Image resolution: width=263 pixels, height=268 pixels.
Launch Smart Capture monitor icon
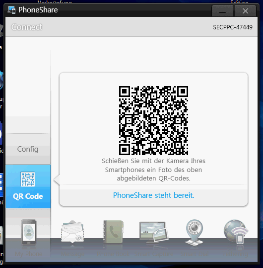154,232
